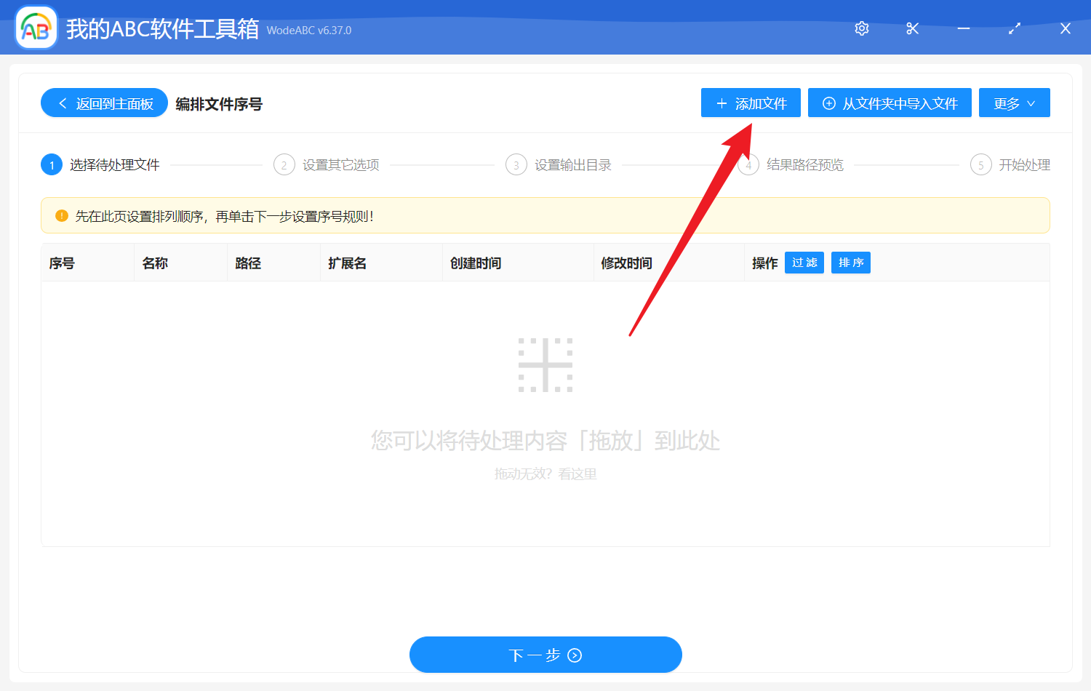Click the 名称 column header
The width and height of the screenshot is (1091, 691).
(155, 263)
